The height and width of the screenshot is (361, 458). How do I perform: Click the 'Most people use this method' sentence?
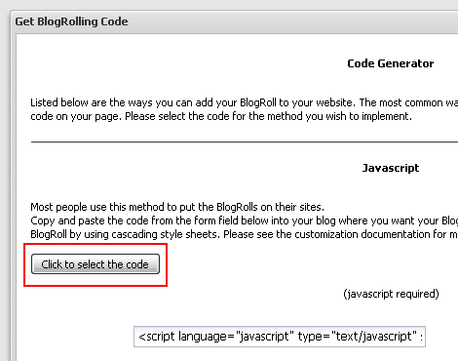(177, 207)
